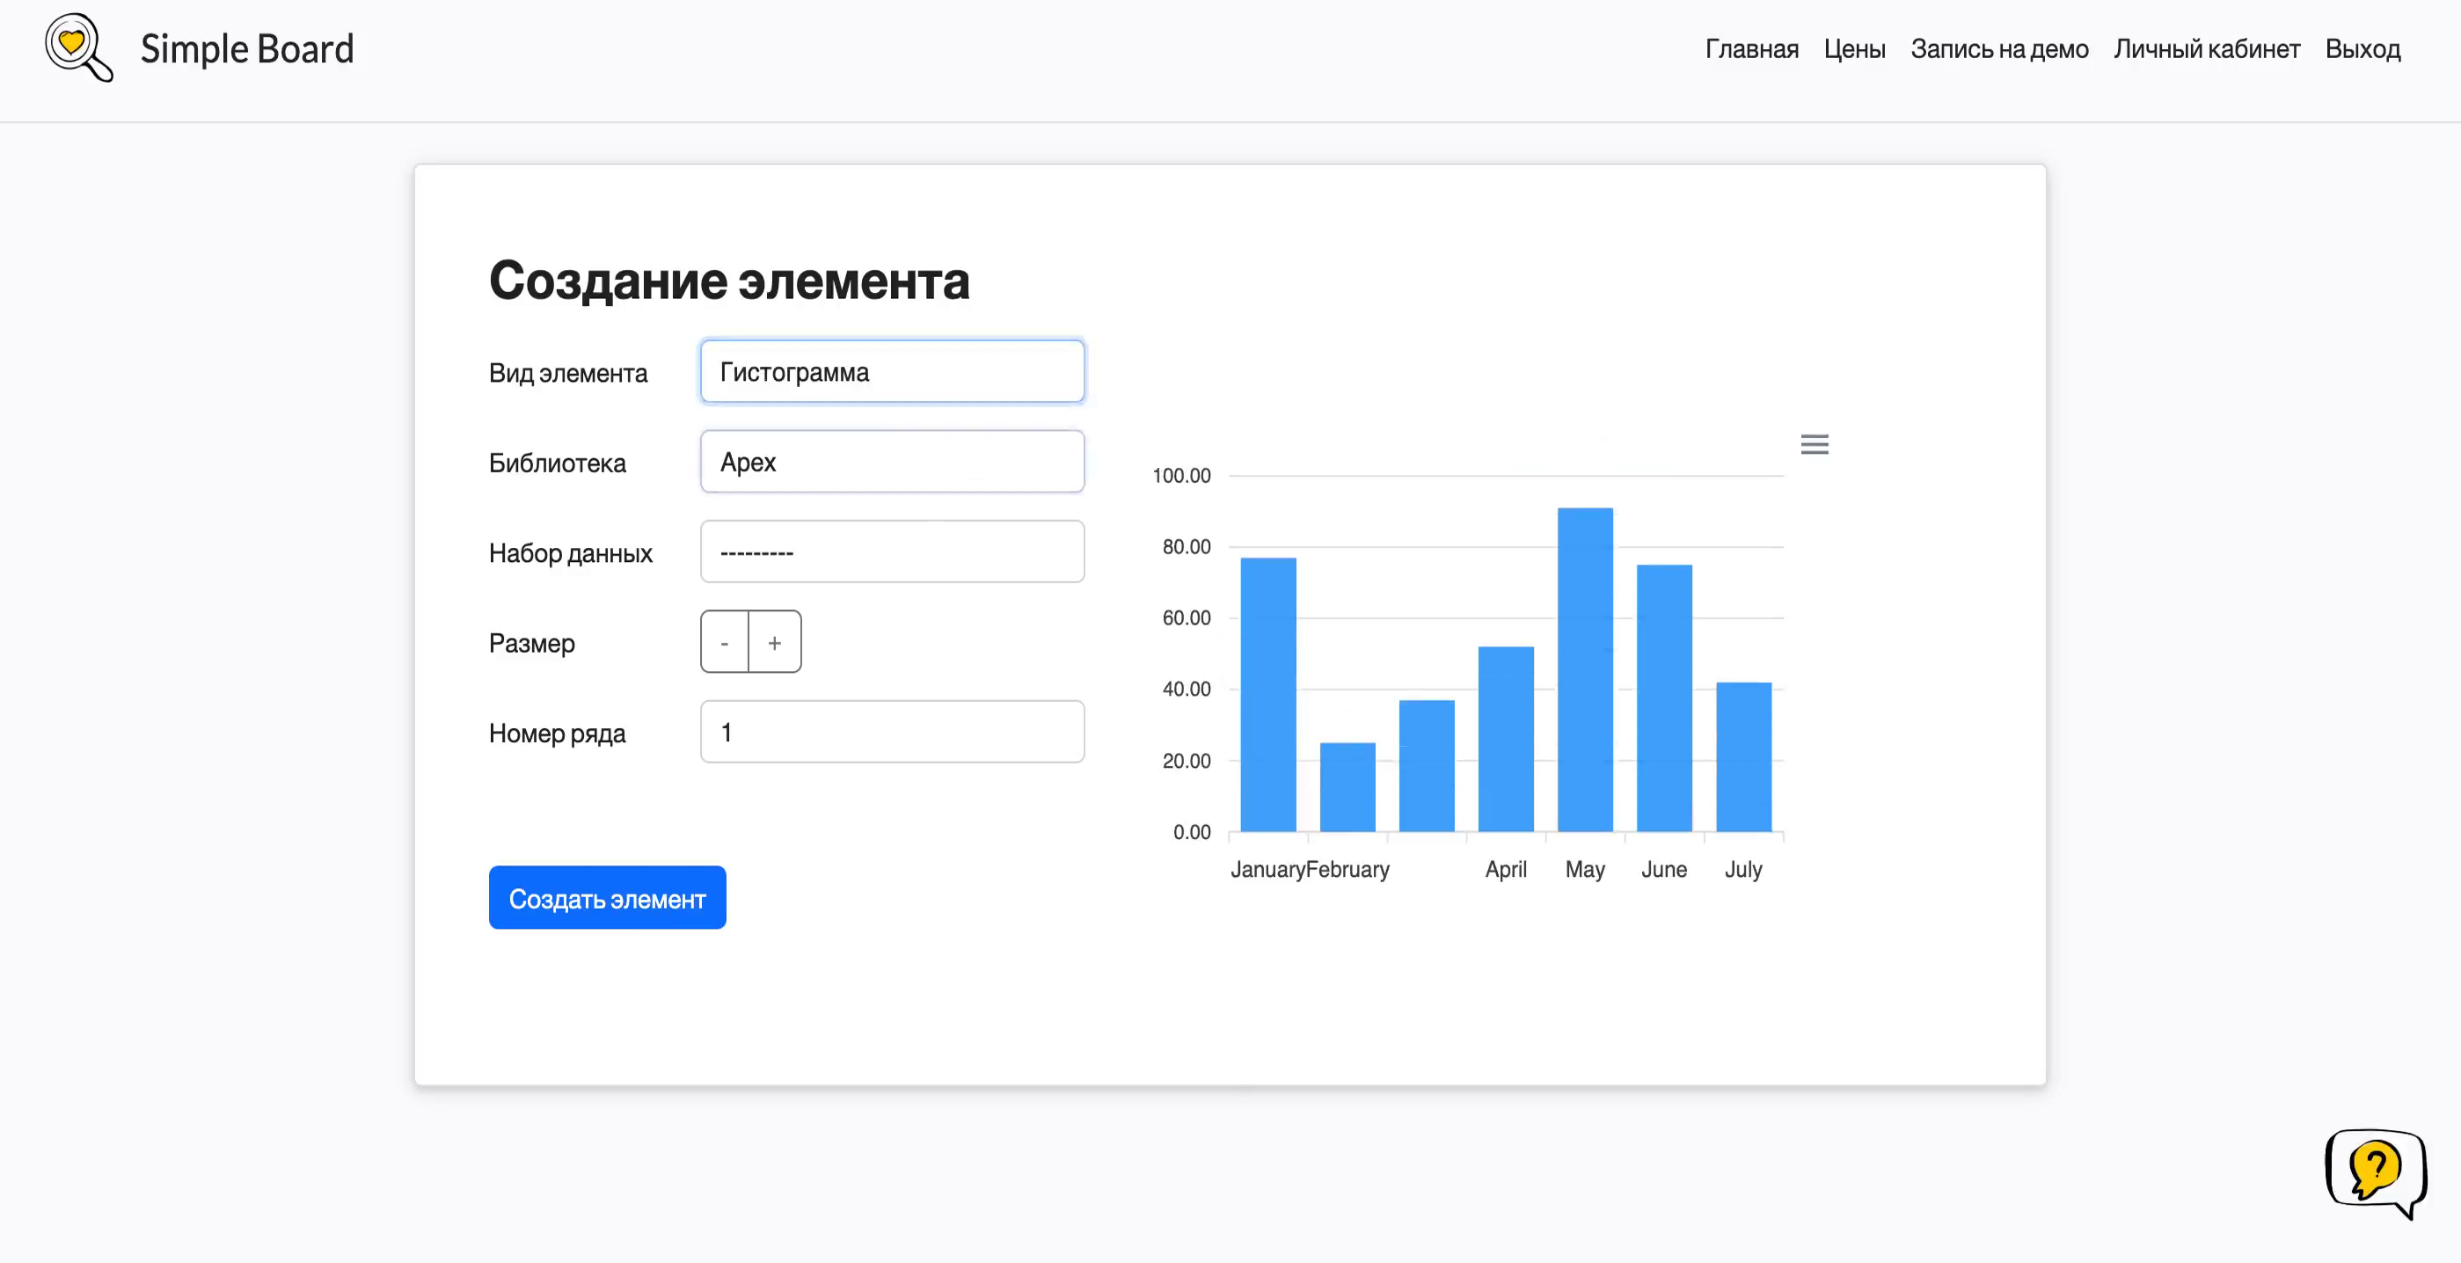Screen dimensions: 2461x1263
Task: Click the 40.00 axis value
Action: (x=1186, y=689)
